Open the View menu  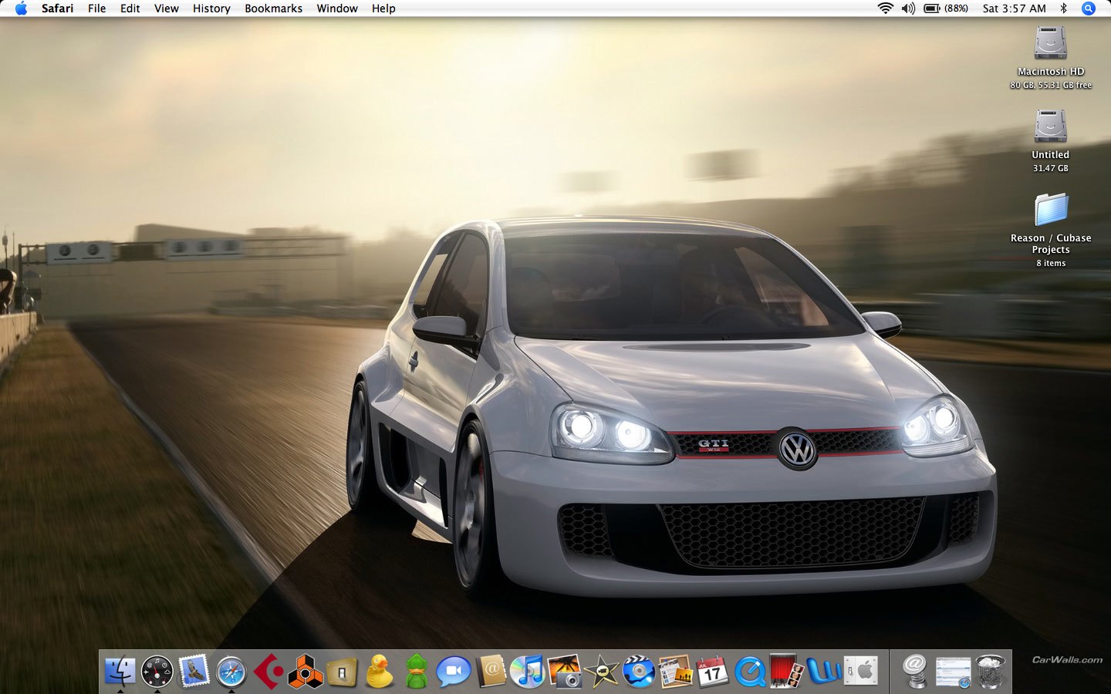tap(166, 8)
